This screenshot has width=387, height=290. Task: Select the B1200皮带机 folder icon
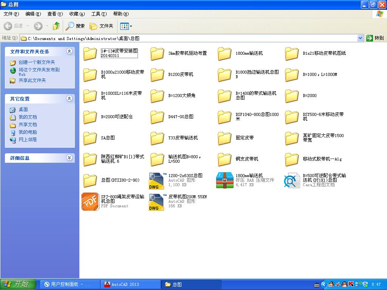[157, 75]
